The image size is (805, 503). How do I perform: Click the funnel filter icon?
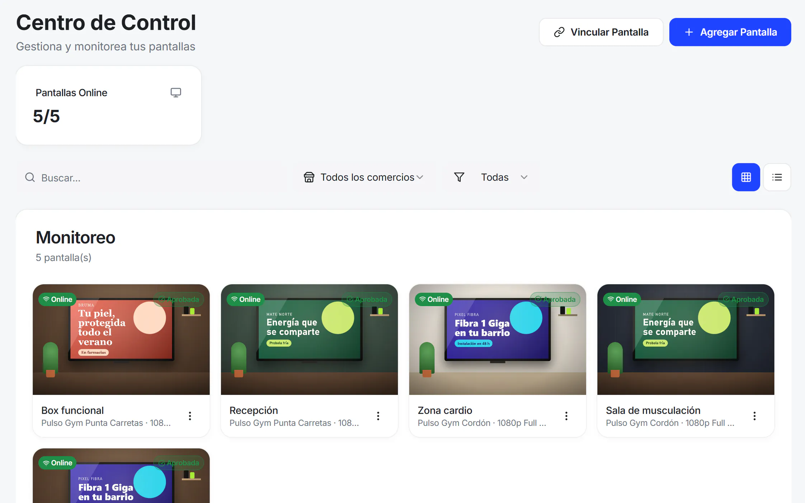[x=459, y=177]
